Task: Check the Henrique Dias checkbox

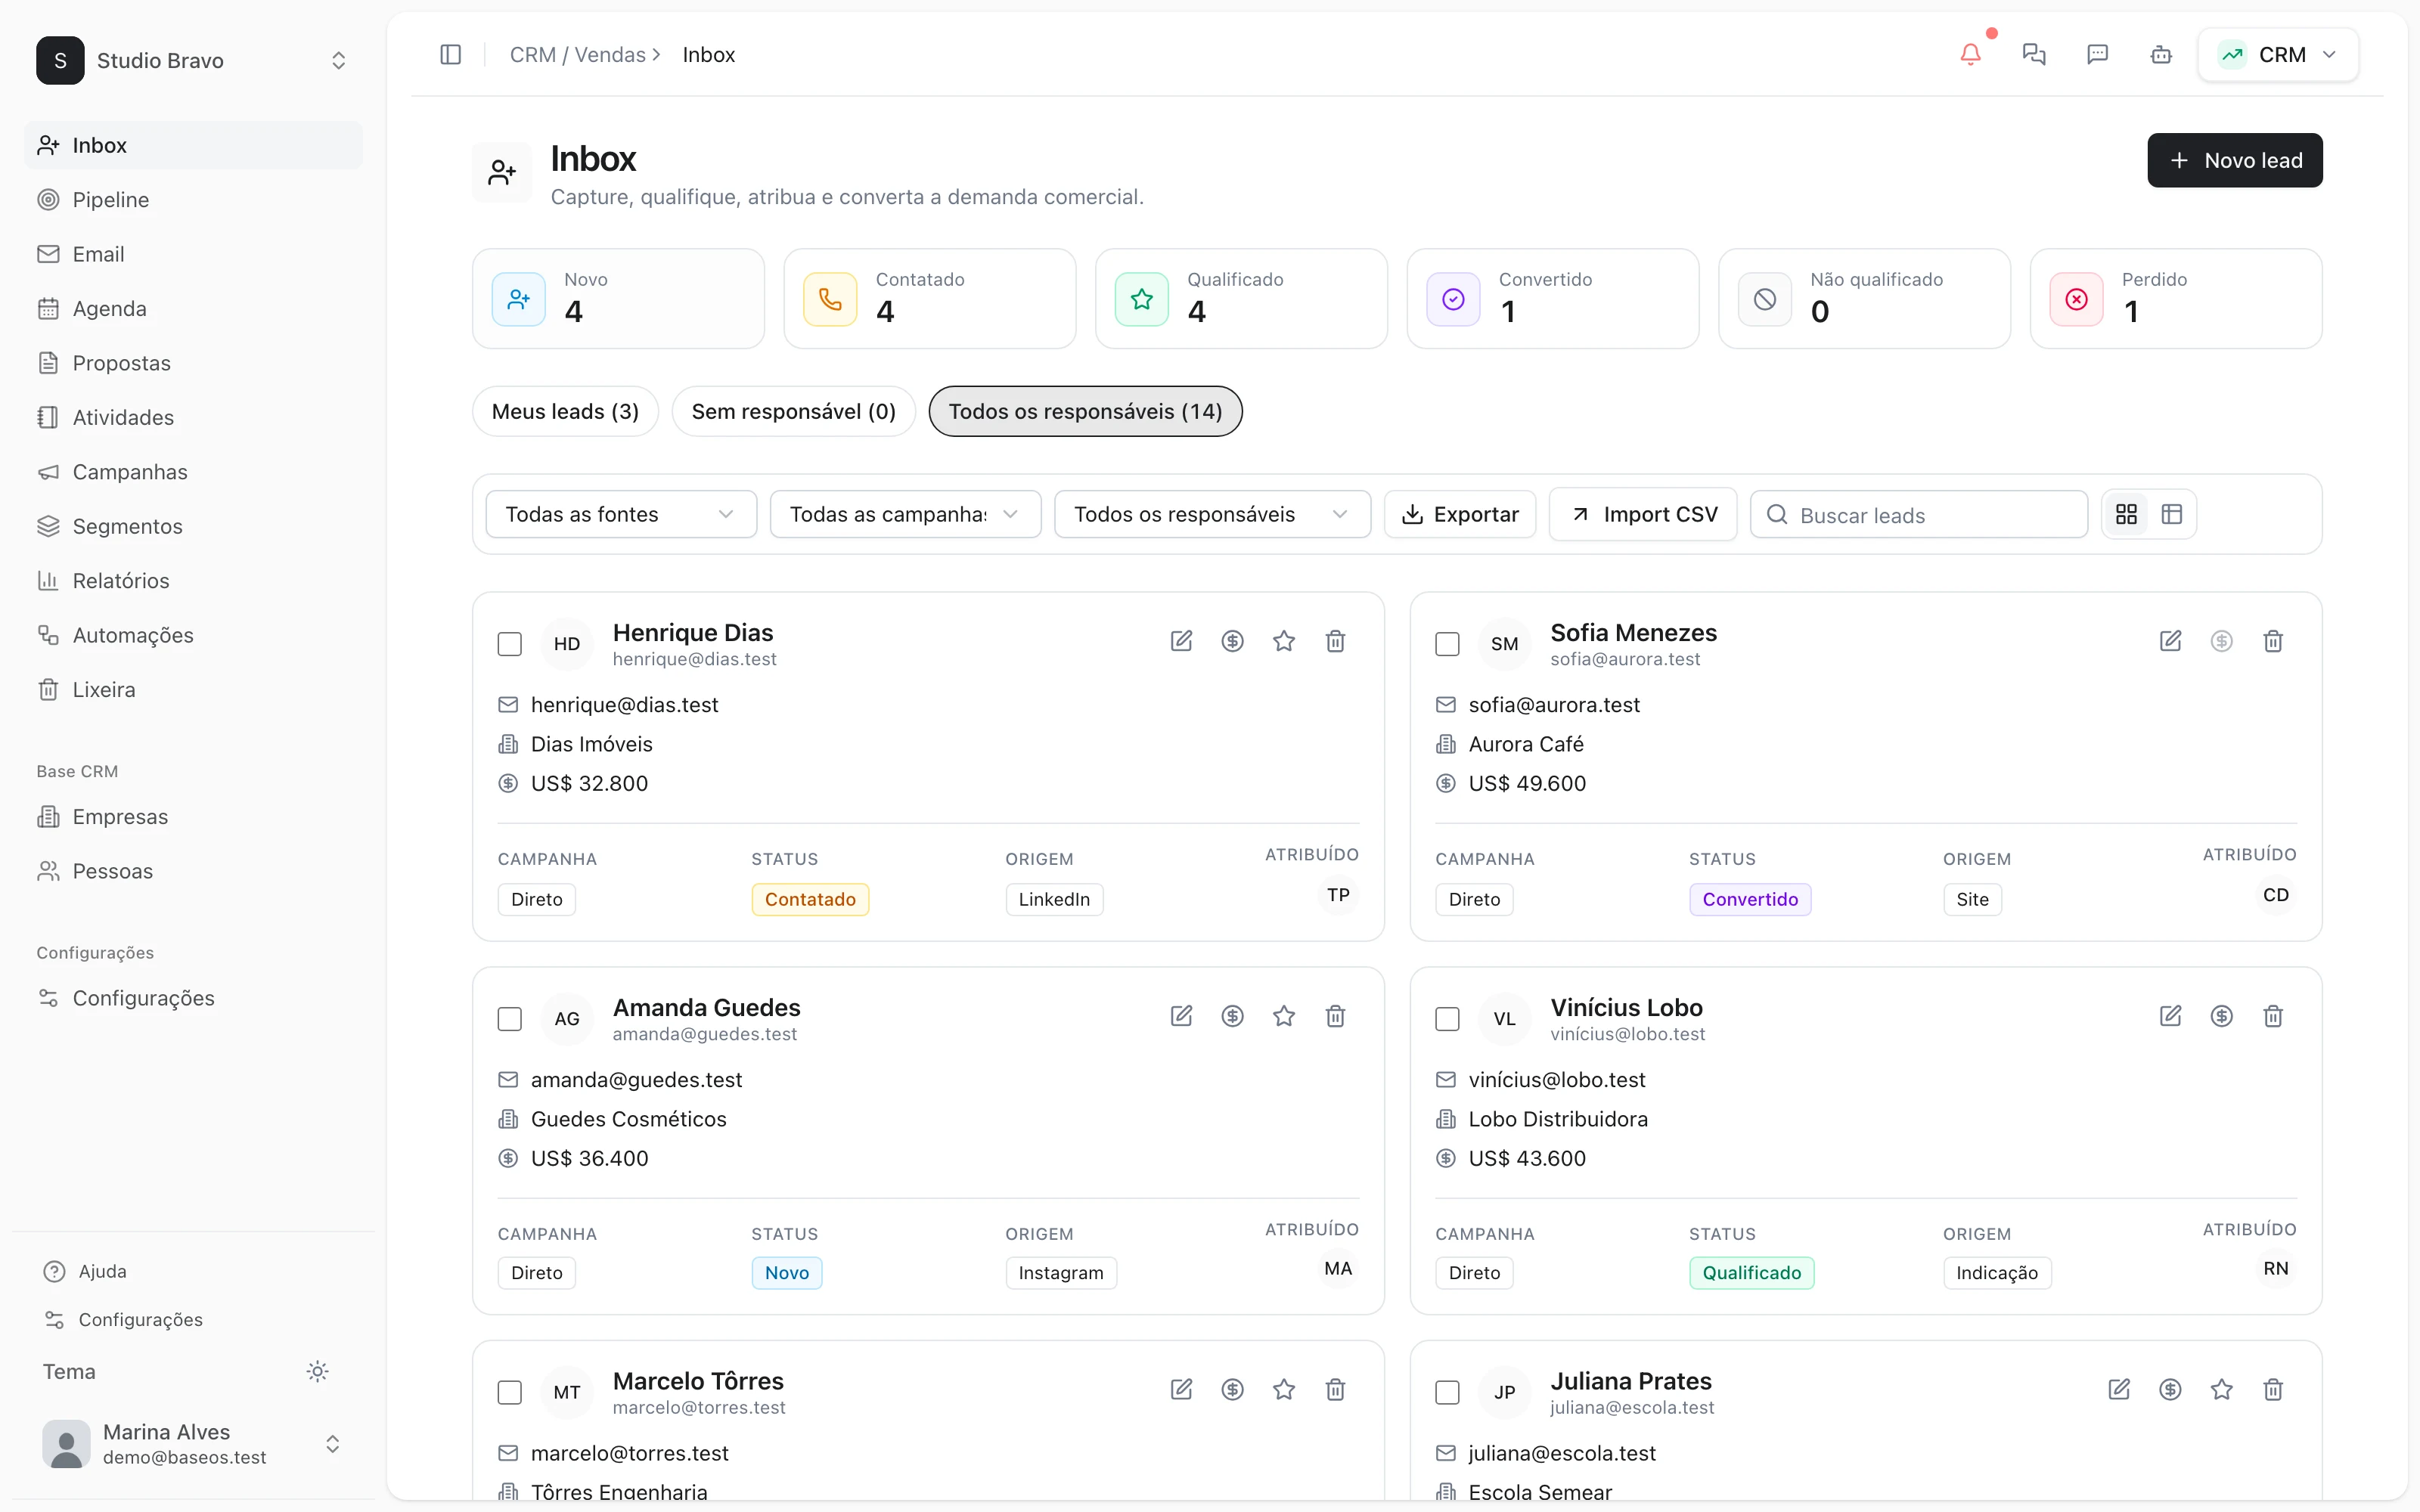Action: [510, 644]
